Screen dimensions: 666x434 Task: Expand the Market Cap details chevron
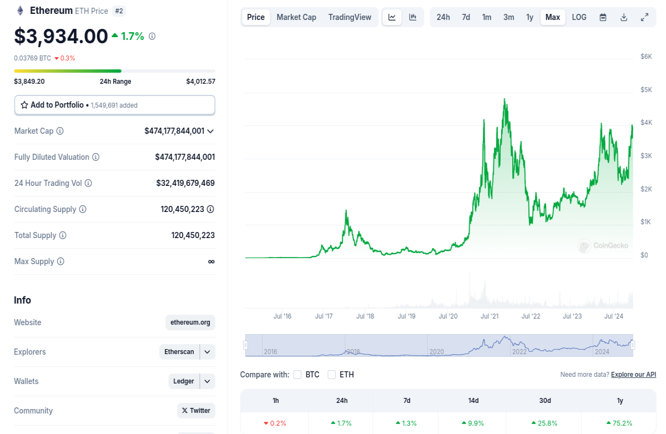click(210, 131)
